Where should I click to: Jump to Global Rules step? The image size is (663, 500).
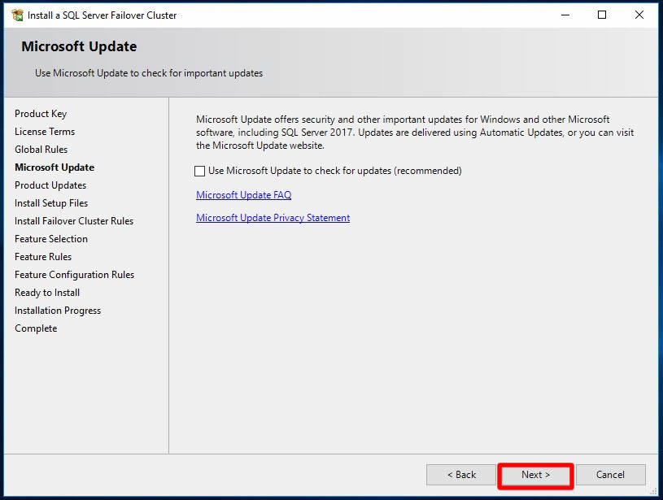click(x=41, y=150)
